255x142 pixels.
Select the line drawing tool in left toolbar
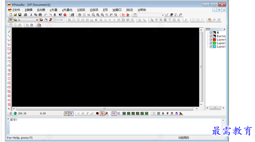(9, 36)
